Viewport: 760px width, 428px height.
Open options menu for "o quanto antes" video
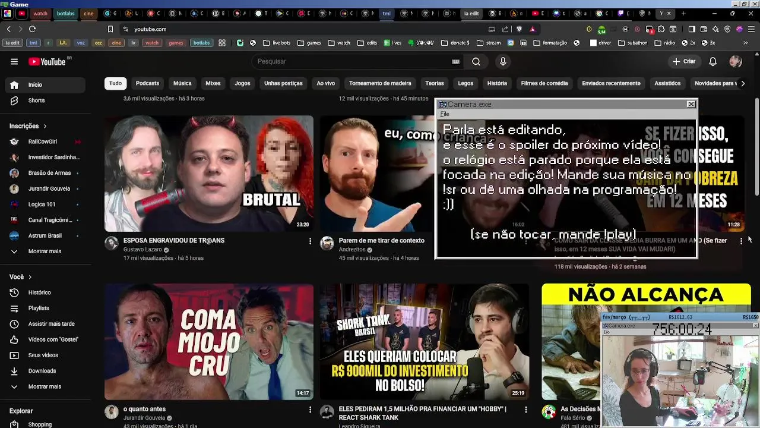tap(310, 410)
